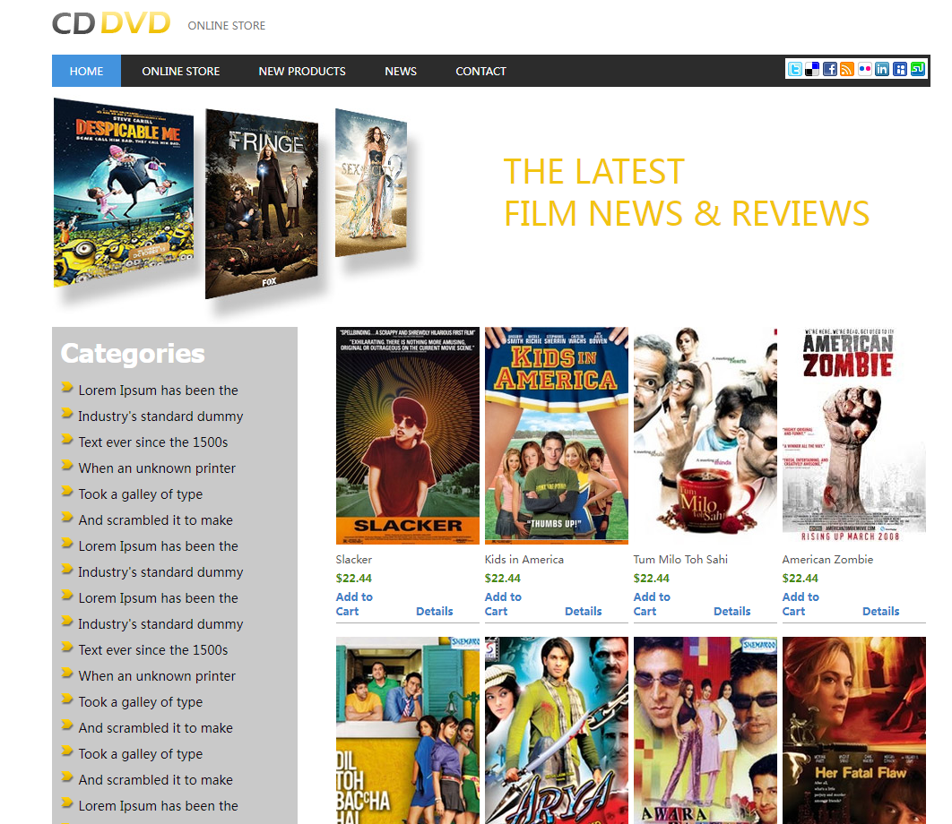Click the green StumbleUpon icon
952x824 pixels.
(917, 70)
